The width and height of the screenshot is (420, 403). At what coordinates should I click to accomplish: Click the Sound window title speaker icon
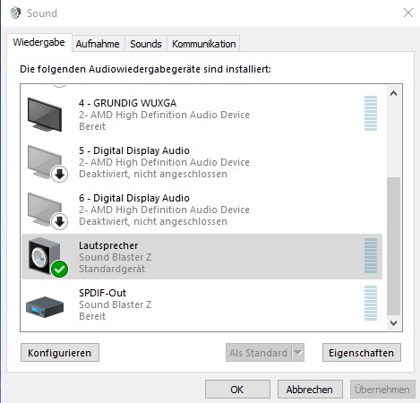point(15,13)
